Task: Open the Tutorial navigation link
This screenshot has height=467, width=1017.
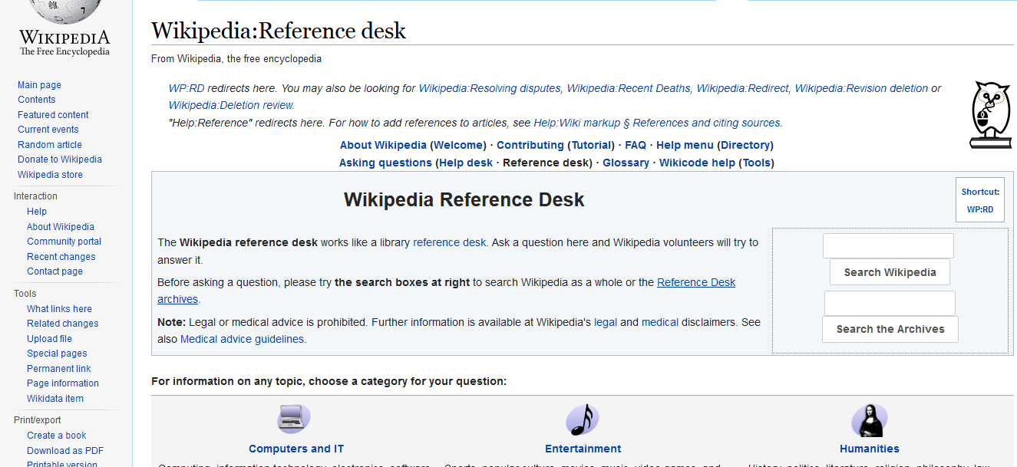Action: coord(591,145)
